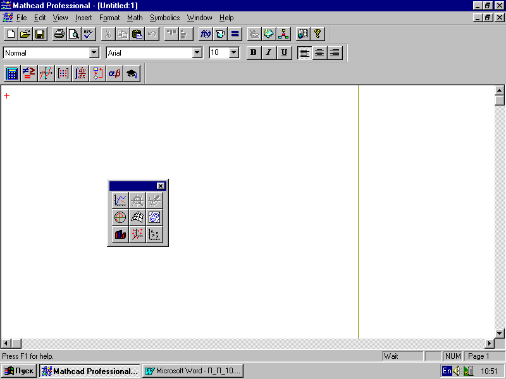Expand the font size 10 dropdown
506x379 pixels.
click(x=234, y=52)
